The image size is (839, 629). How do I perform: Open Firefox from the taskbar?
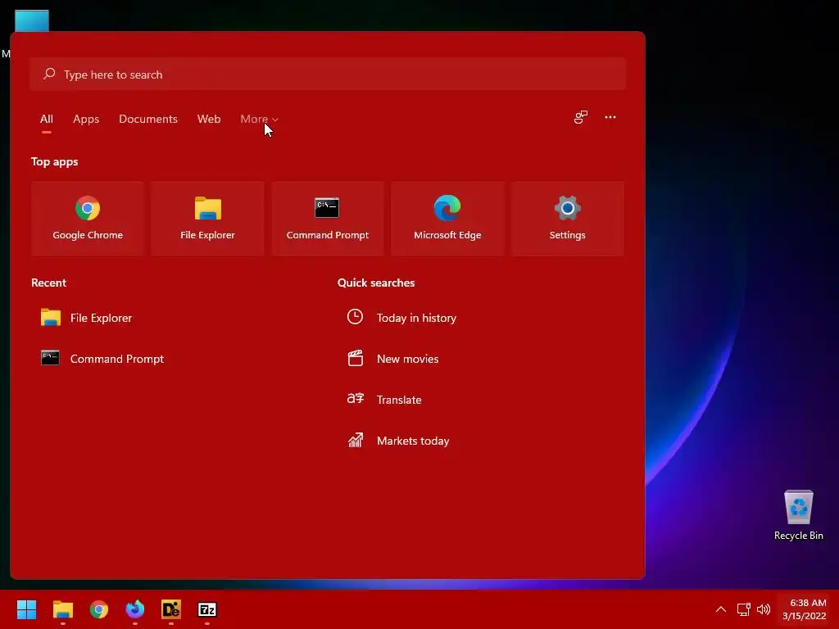pos(135,609)
